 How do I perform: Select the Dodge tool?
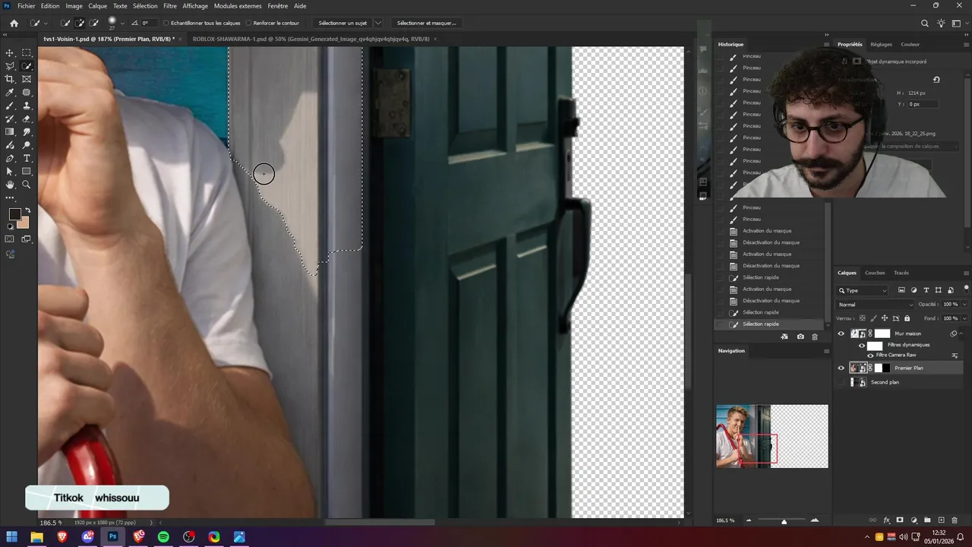[27, 145]
